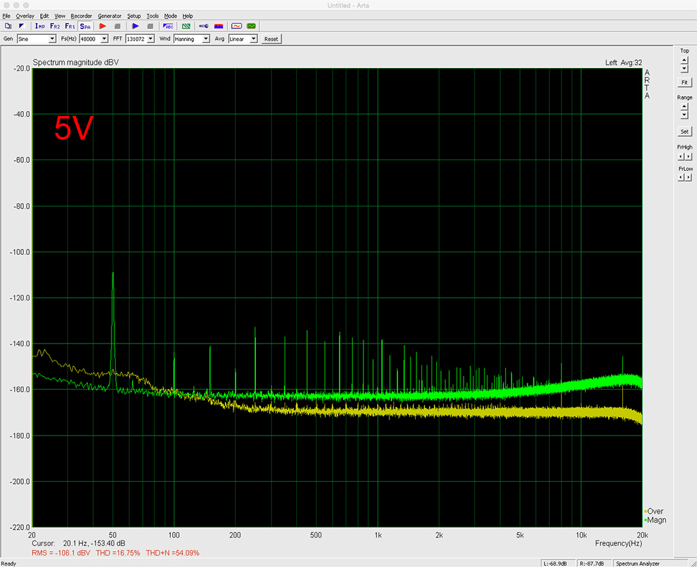Click FrHigh right arrow

tap(689, 157)
